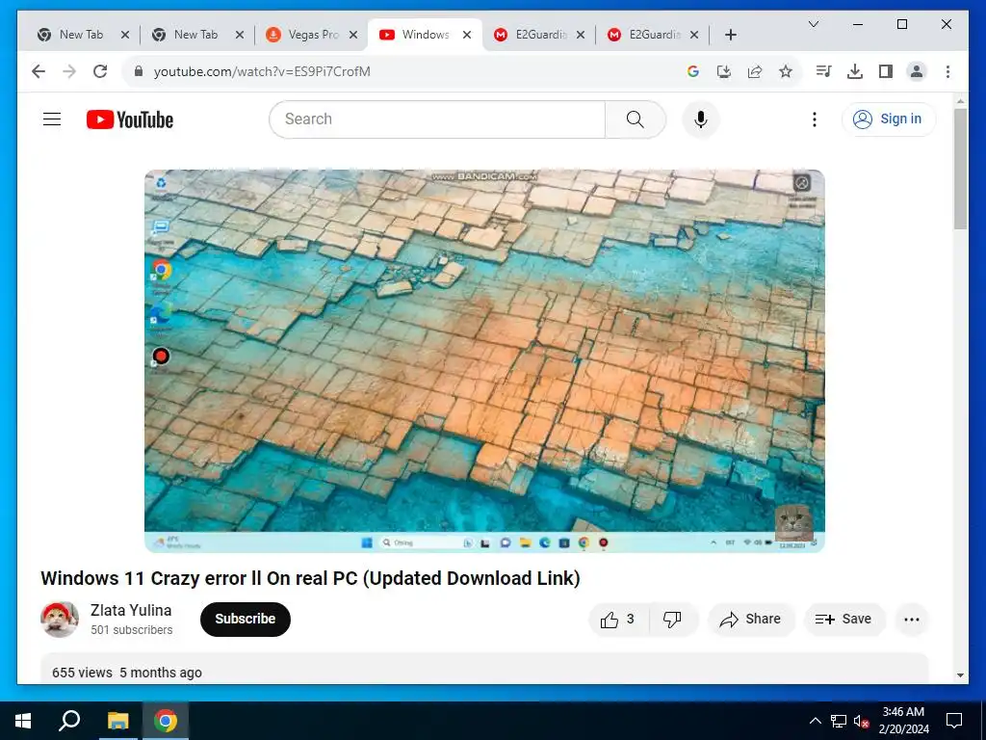Save the video to a playlist
Screen dimensions: 986x740
843,620
